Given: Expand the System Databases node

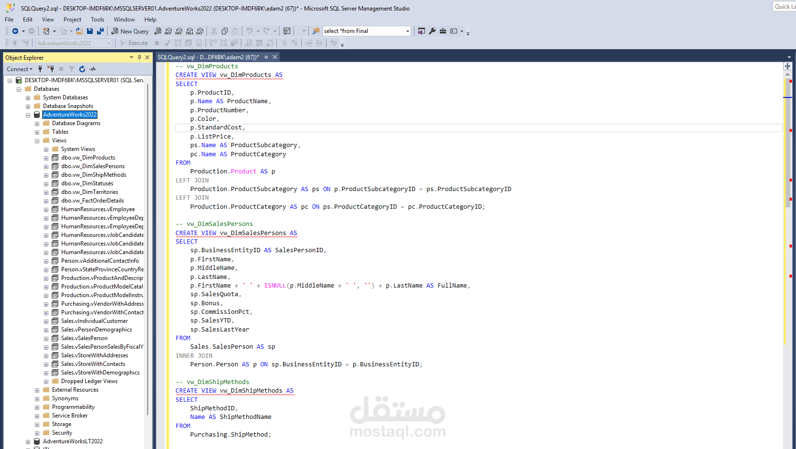Looking at the screenshot, I should point(28,98).
